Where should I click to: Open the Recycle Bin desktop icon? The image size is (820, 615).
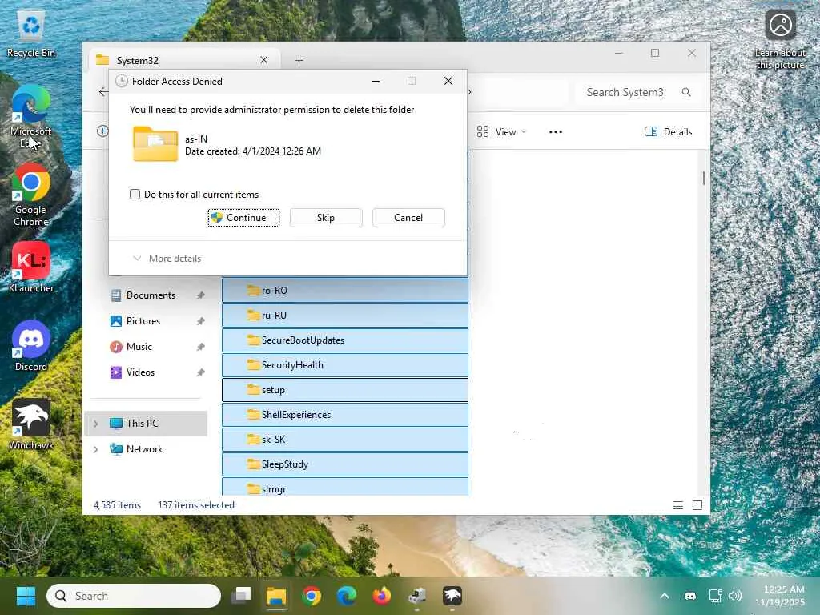[x=31, y=34]
